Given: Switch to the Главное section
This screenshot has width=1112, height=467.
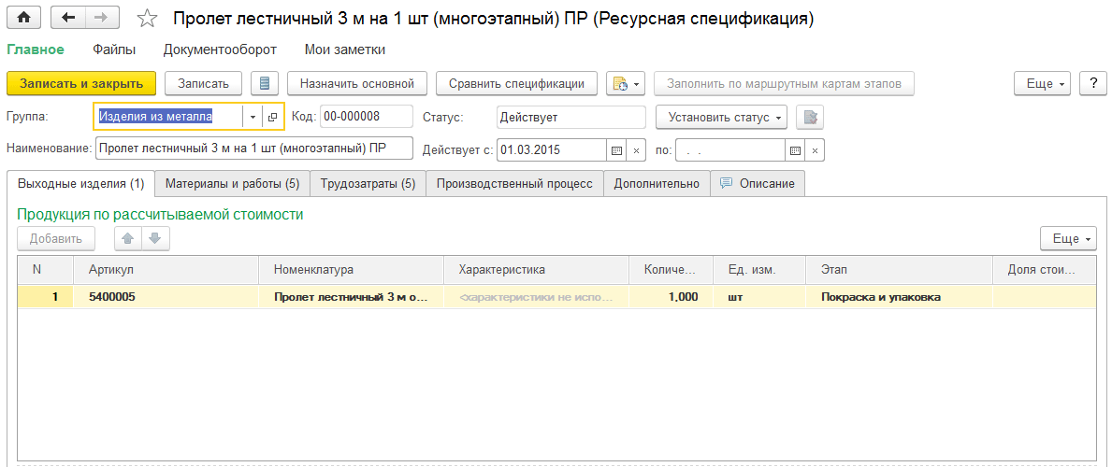Looking at the screenshot, I should pos(36,50).
